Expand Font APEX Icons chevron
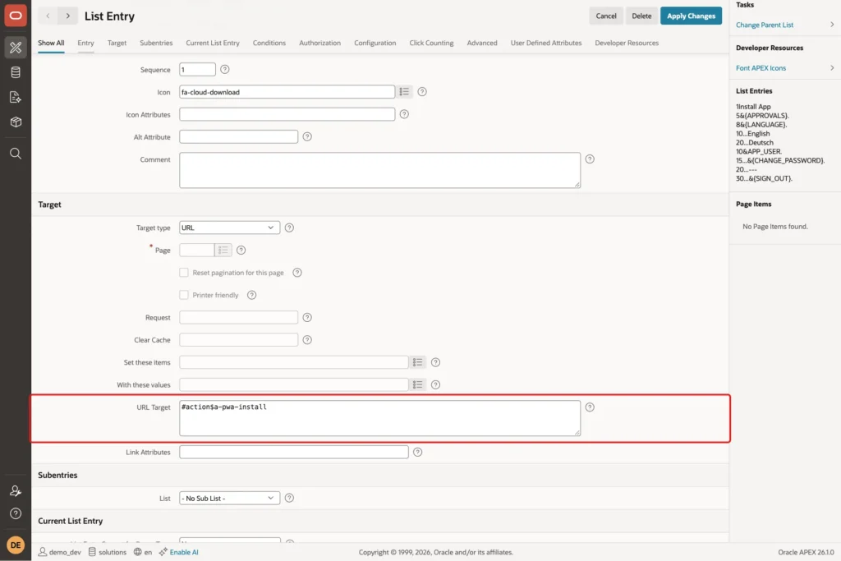The image size is (841, 561). coord(832,68)
